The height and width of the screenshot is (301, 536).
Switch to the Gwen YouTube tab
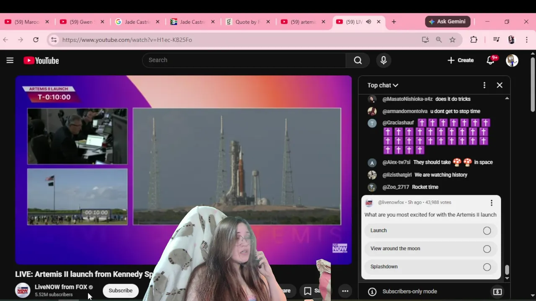(x=82, y=22)
